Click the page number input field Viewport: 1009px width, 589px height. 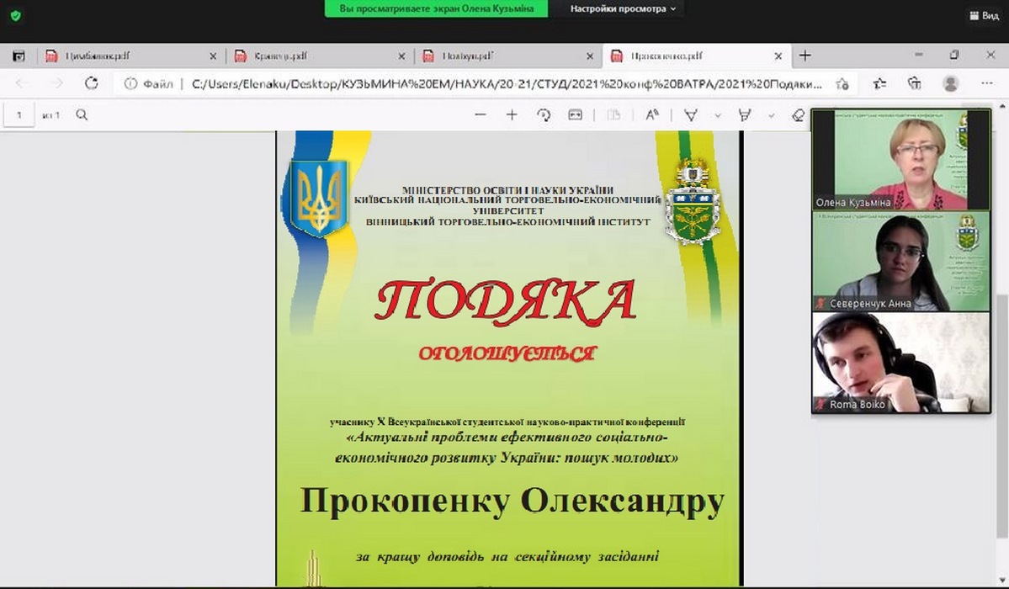(x=19, y=115)
